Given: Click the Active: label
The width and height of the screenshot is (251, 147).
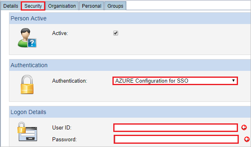Looking at the screenshot, I should pos(60,33).
